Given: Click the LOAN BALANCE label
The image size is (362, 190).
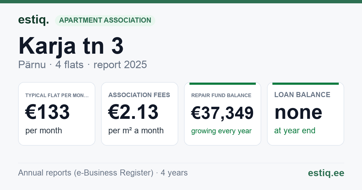Looking at the screenshot, I should (x=302, y=95).
